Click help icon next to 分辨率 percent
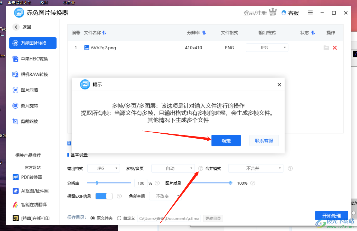This screenshot has height=231, width=357. (157, 183)
